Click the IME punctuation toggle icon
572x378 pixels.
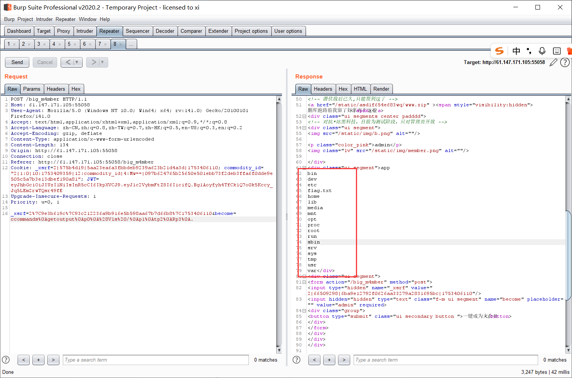(x=529, y=51)
